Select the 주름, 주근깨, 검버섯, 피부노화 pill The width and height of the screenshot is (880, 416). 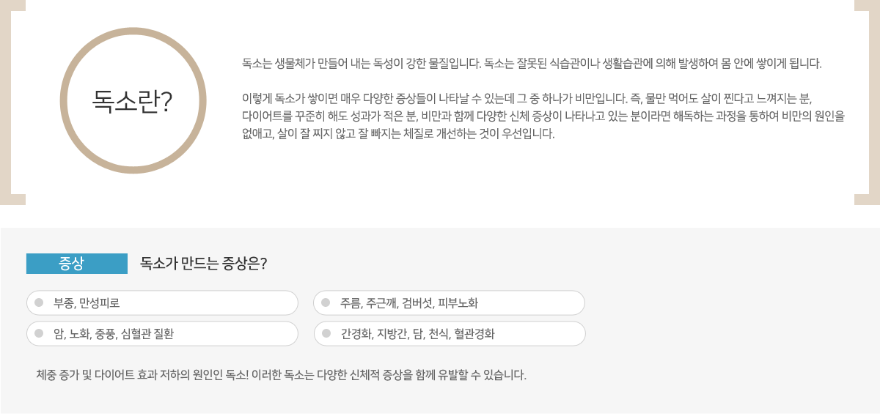click(x=450, y=302)
